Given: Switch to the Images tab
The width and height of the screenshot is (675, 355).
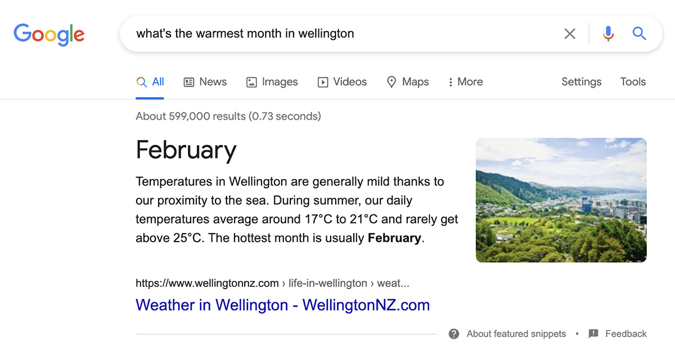Looking at the screenshot, I should pos(272,82).
